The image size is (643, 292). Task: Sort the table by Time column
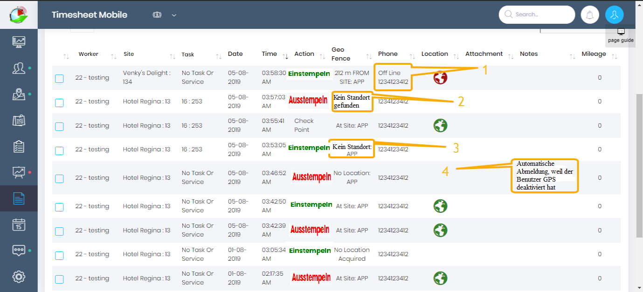click(x=270, y=54)
